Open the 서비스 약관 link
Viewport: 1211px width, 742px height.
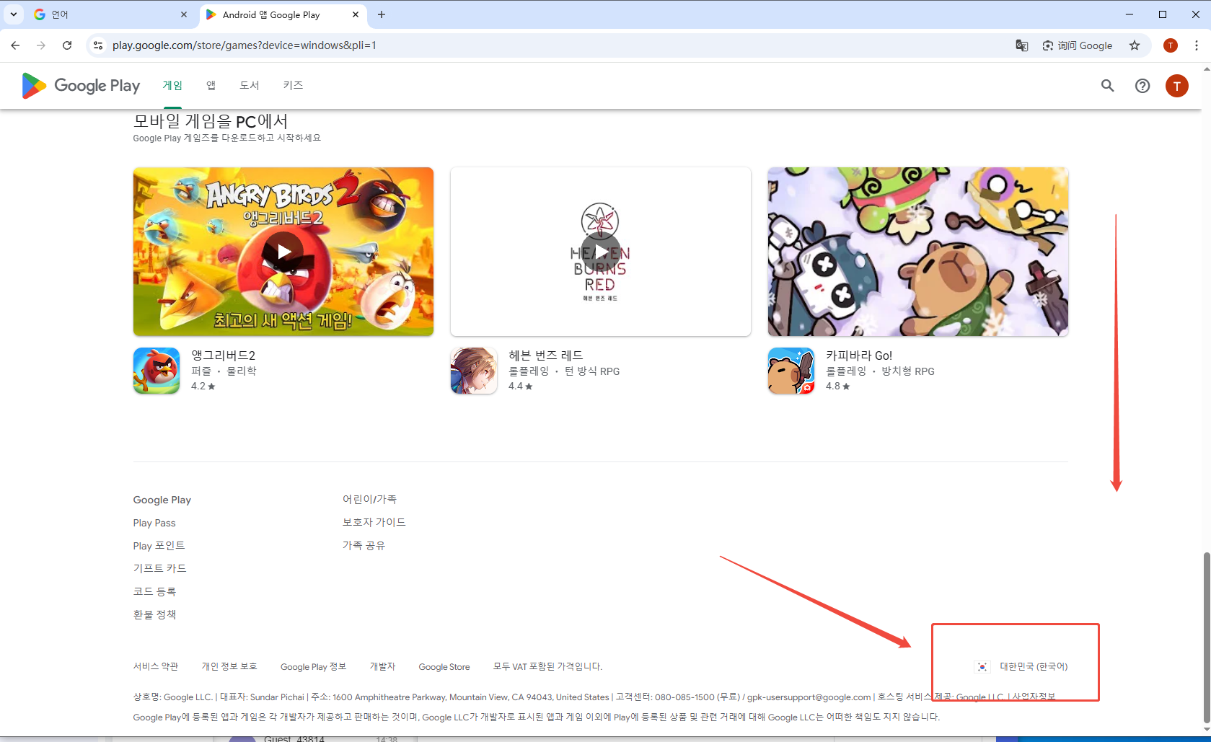[x=156, y=666]
